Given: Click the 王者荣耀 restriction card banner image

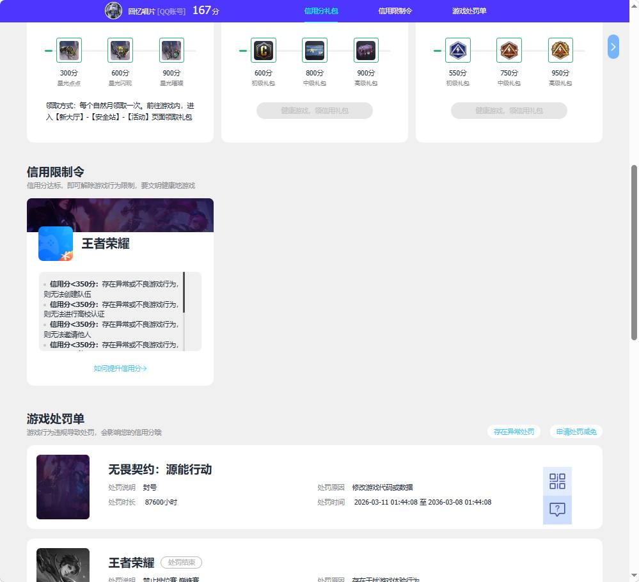Looking at the screenshot, I should point(120,215).
